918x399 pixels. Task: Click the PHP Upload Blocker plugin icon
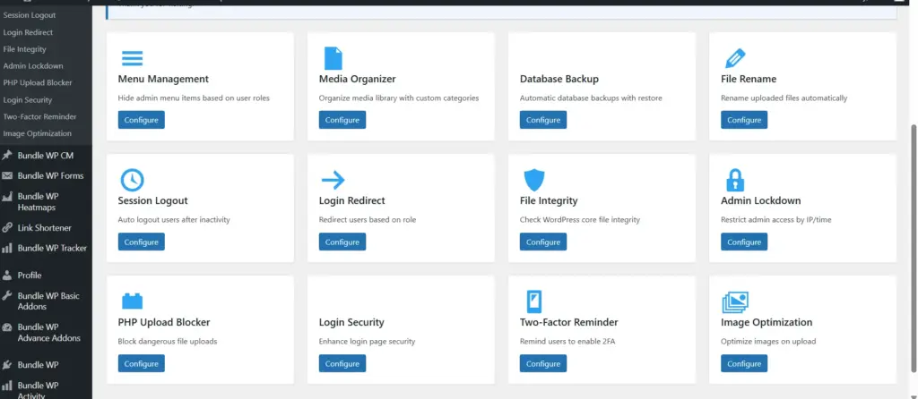(x=133, y=301)
